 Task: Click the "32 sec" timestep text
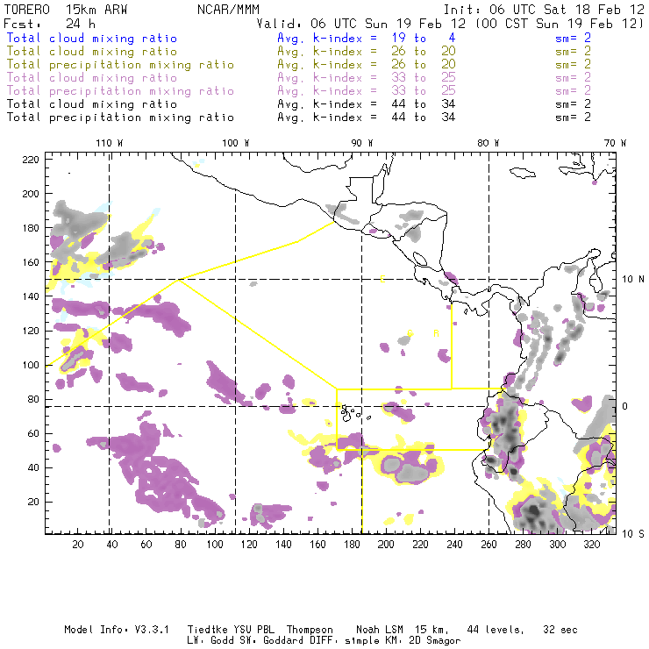click(560, 630)
